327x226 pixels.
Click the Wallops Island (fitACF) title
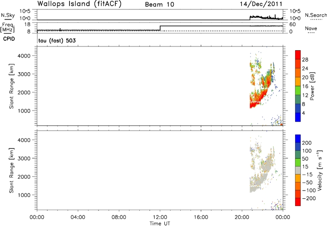coord(79,4)
